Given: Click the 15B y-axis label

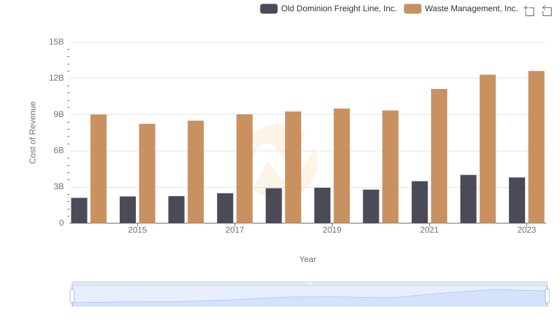Looking at the screenshot, I should point(57,42).
